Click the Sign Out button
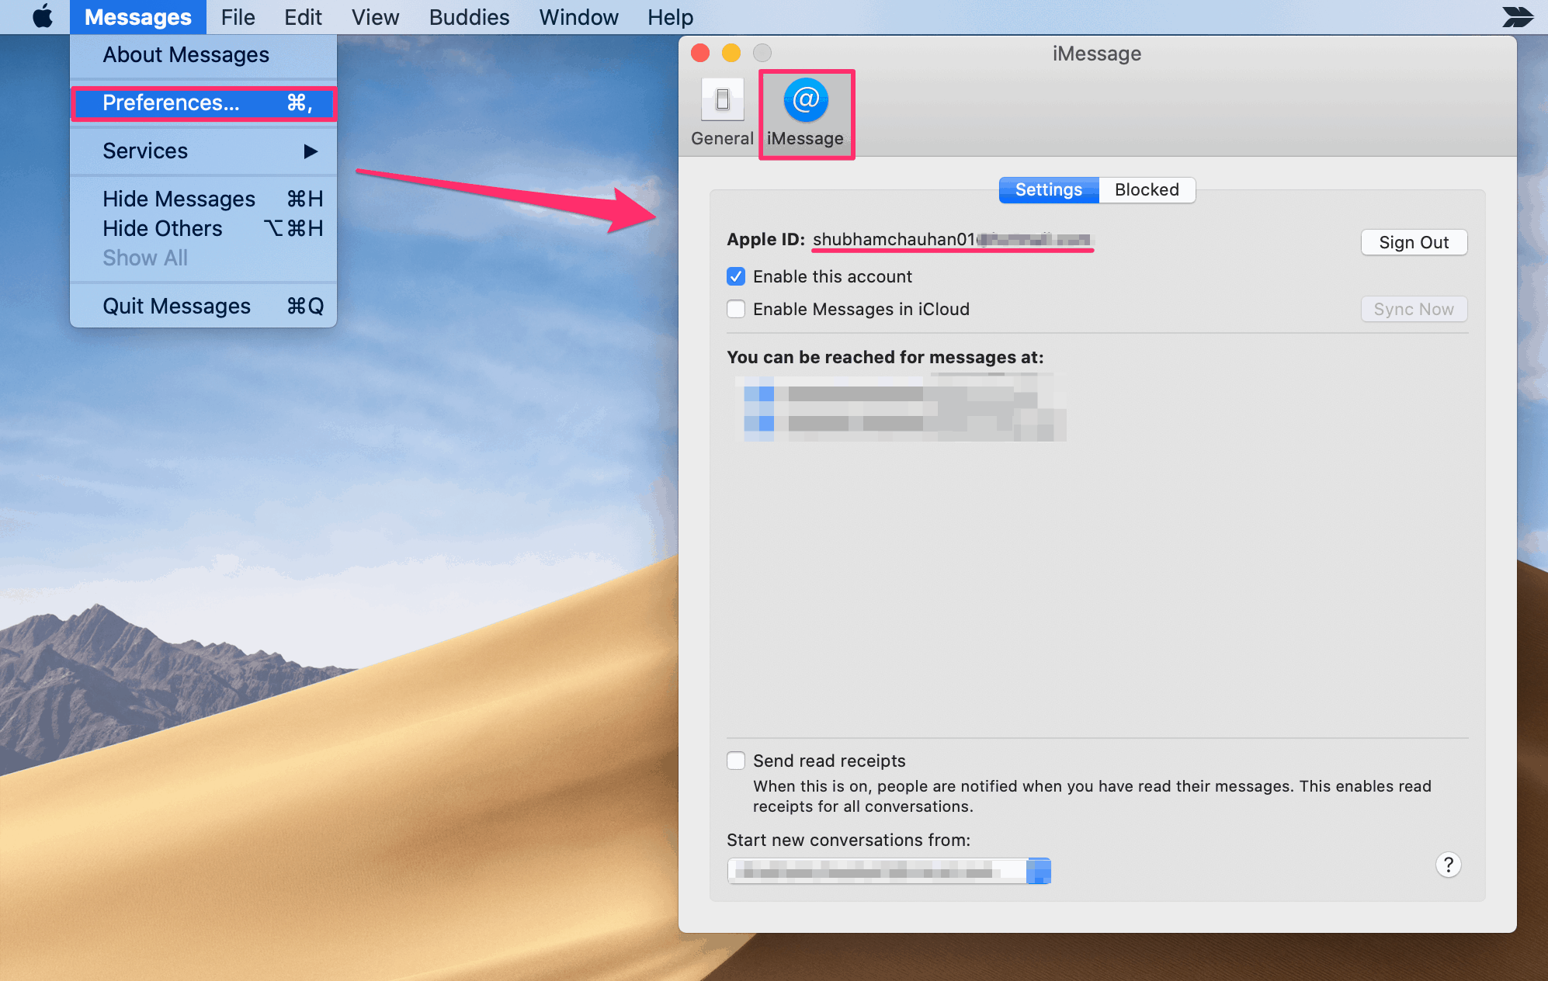The image size is (1548, 981). tap(1413, 242)
